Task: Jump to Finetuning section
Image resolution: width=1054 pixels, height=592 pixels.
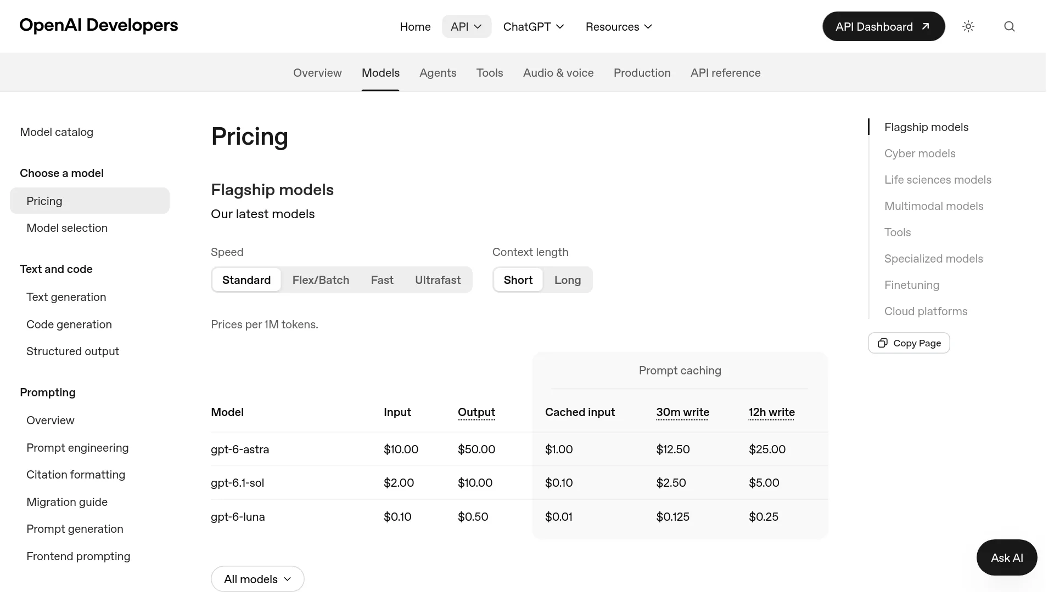Action: [912, 285]
